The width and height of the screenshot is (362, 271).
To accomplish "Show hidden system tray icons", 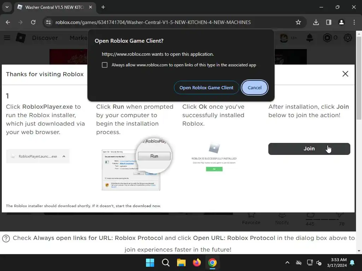I will (287, 263).
